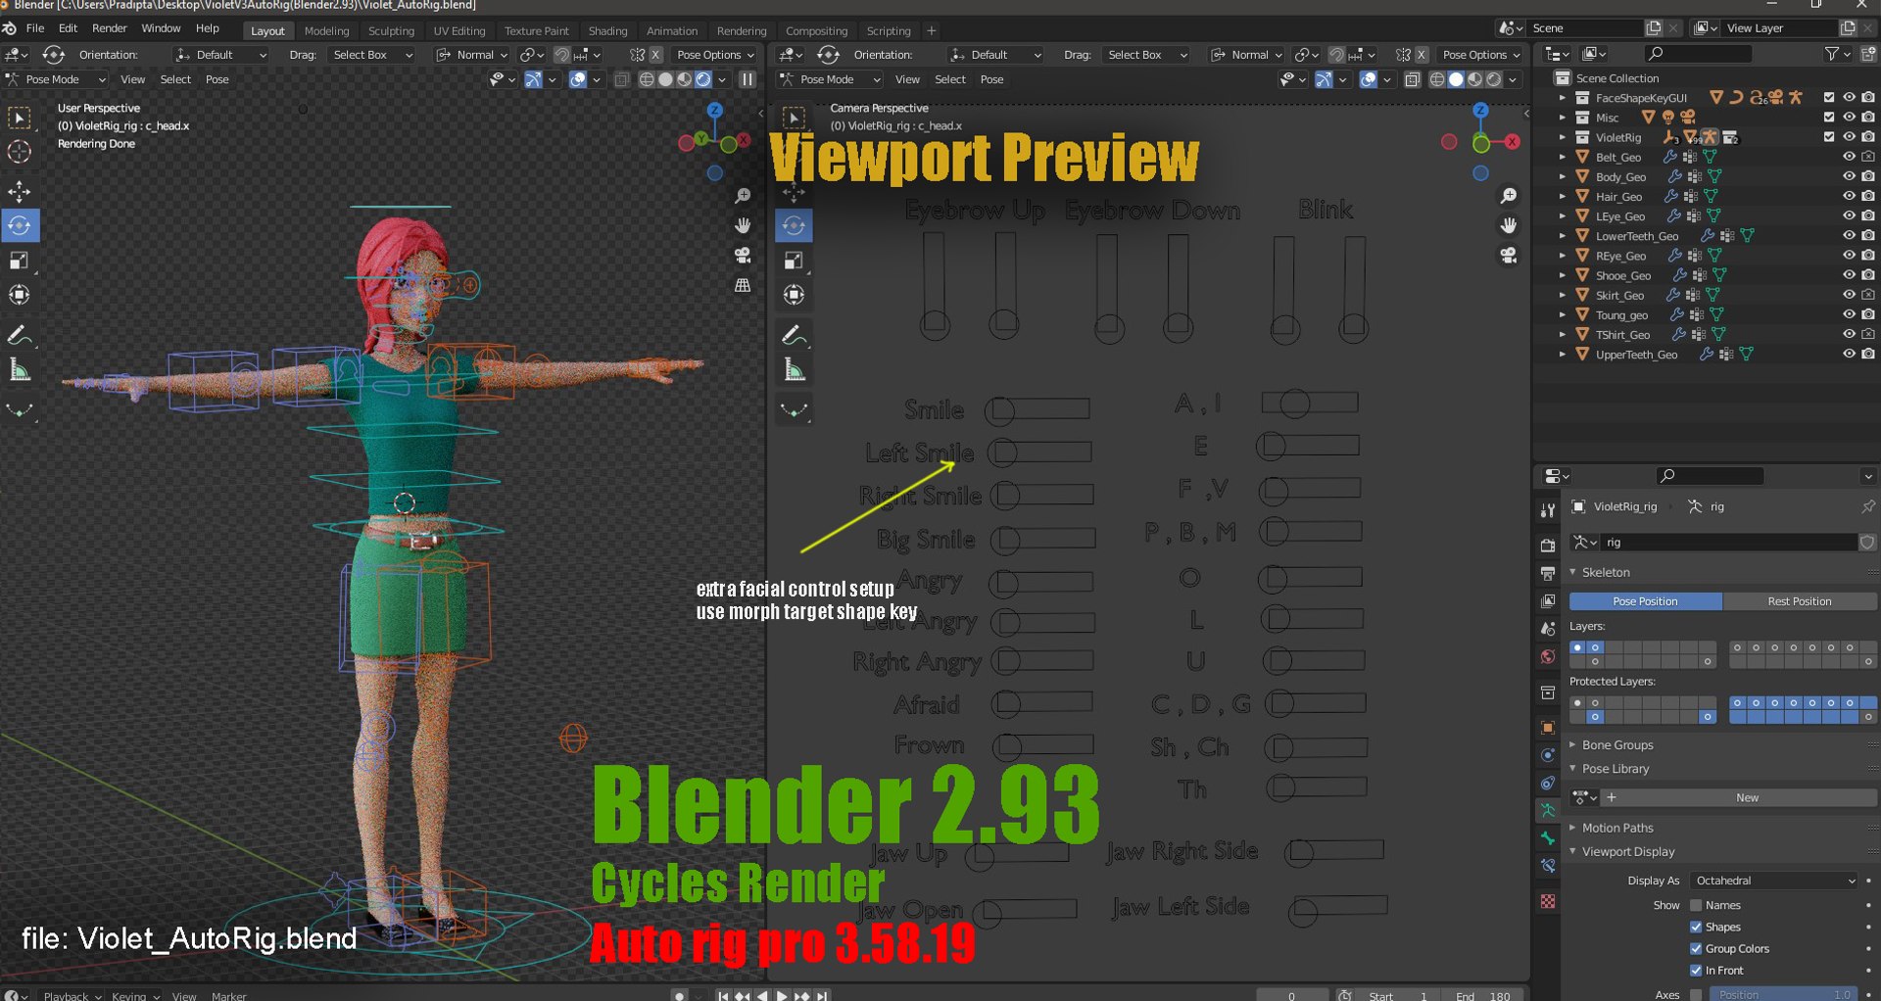
Task: Select the Select Box tool in left viewport
Action: point(20,118)
